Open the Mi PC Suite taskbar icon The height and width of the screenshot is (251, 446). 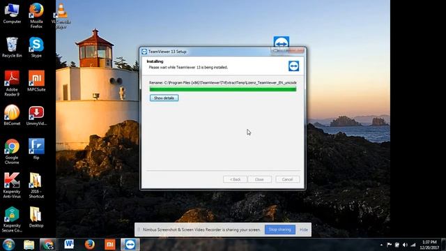coord(110,244)
